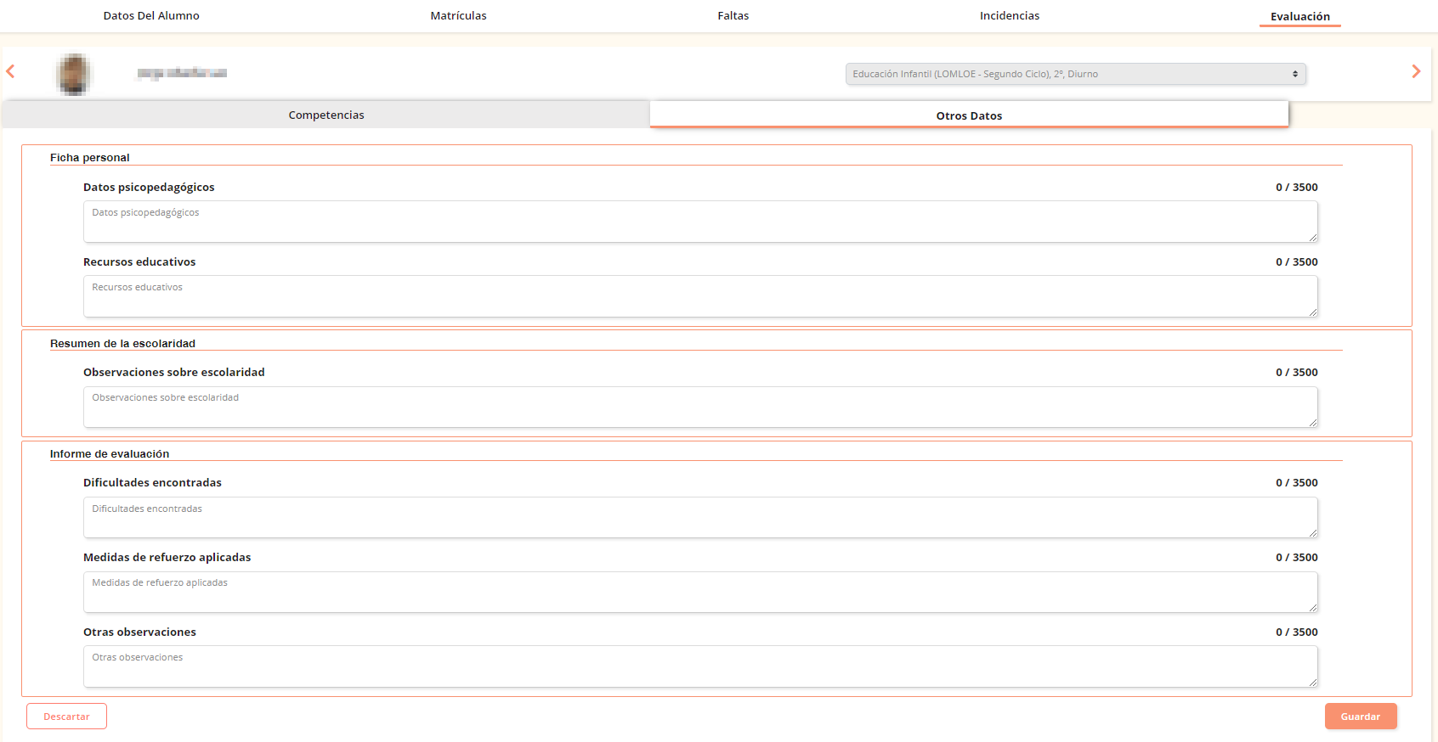
Task: Focus the Datos psicopedagógicos text area
Action: [x=700, y=222]
